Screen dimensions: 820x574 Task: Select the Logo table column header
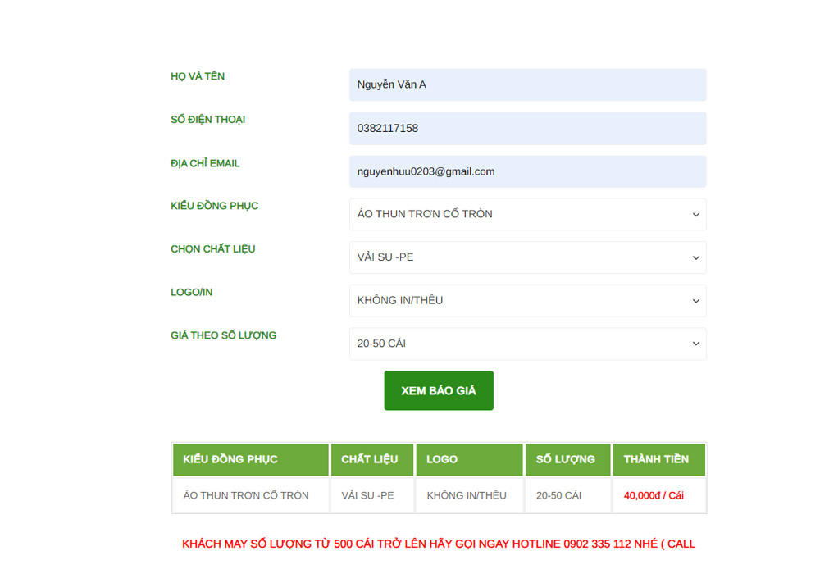[469, 459]
